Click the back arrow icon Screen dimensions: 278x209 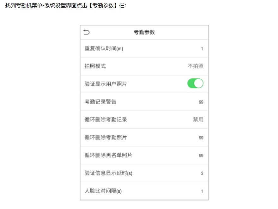click(x=87, y=32)
